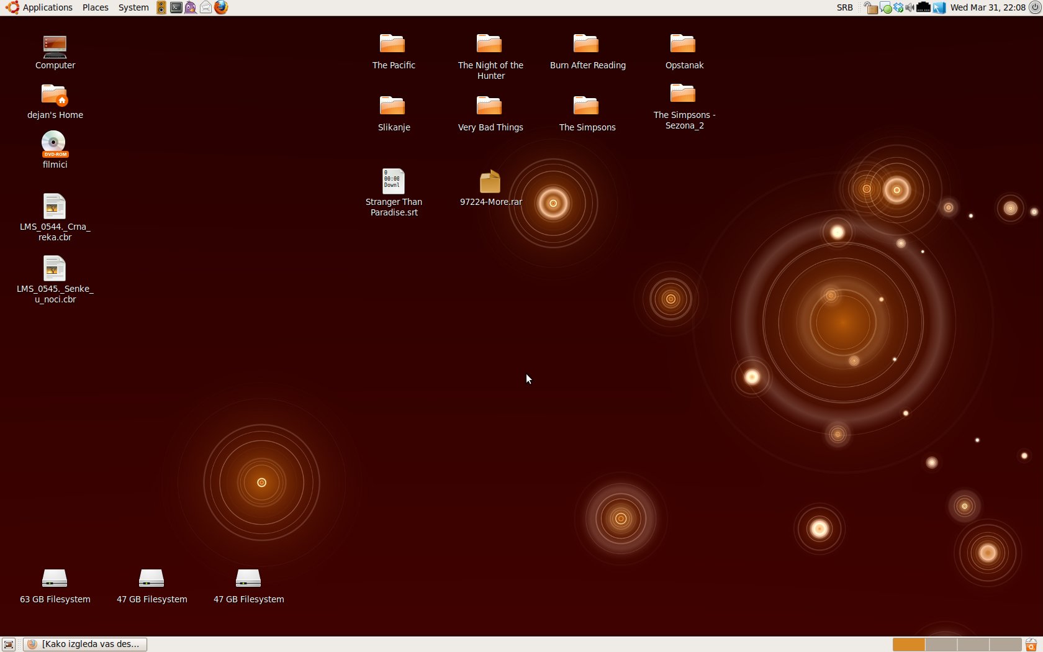Open the 97224-More.rar archive
The image size is (1043, 652).
click(x=490, y=182)
